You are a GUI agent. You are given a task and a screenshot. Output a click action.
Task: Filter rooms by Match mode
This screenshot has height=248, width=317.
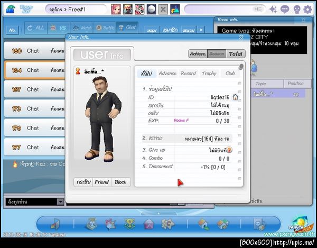[81, 28]
